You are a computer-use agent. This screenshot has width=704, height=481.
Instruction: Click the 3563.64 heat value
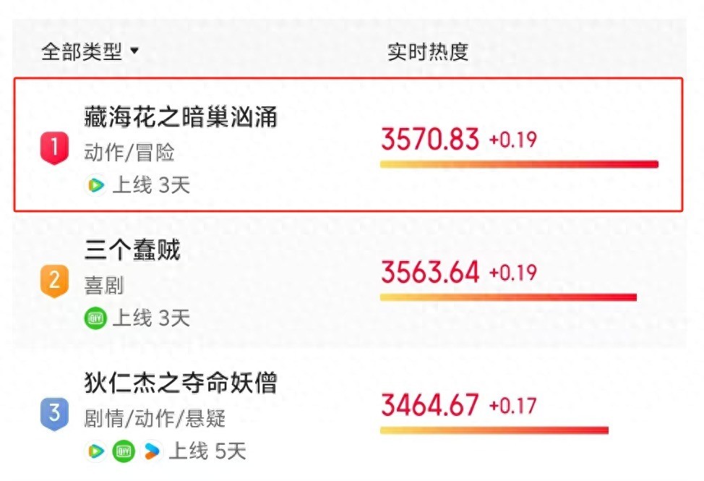tap(430, 272)
